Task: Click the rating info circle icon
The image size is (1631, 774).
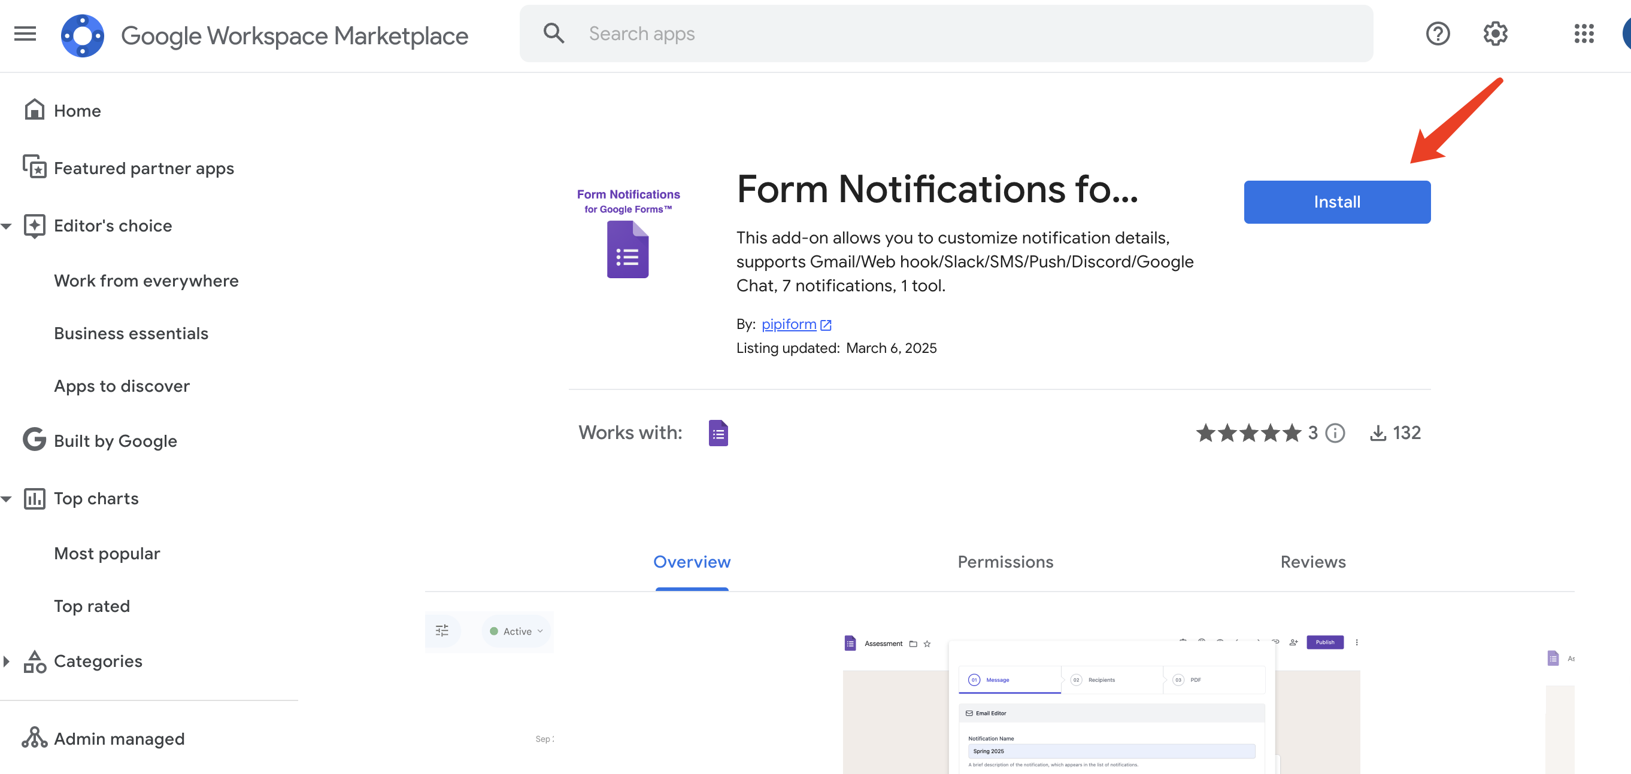Action: 1335,432
